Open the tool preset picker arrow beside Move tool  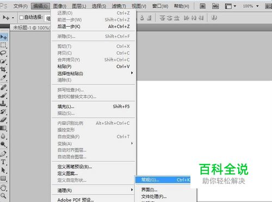point(13,18)
